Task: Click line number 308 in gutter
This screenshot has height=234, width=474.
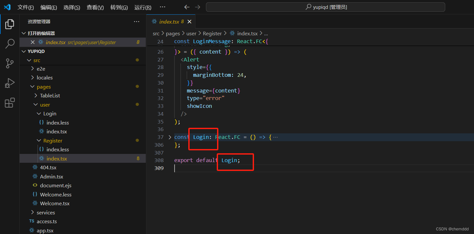Action: (159, 160)
